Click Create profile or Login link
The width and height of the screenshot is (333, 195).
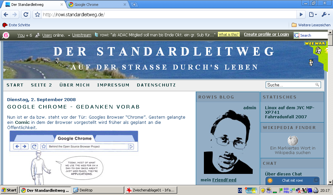pyautogui.click(x=266, y=34)
